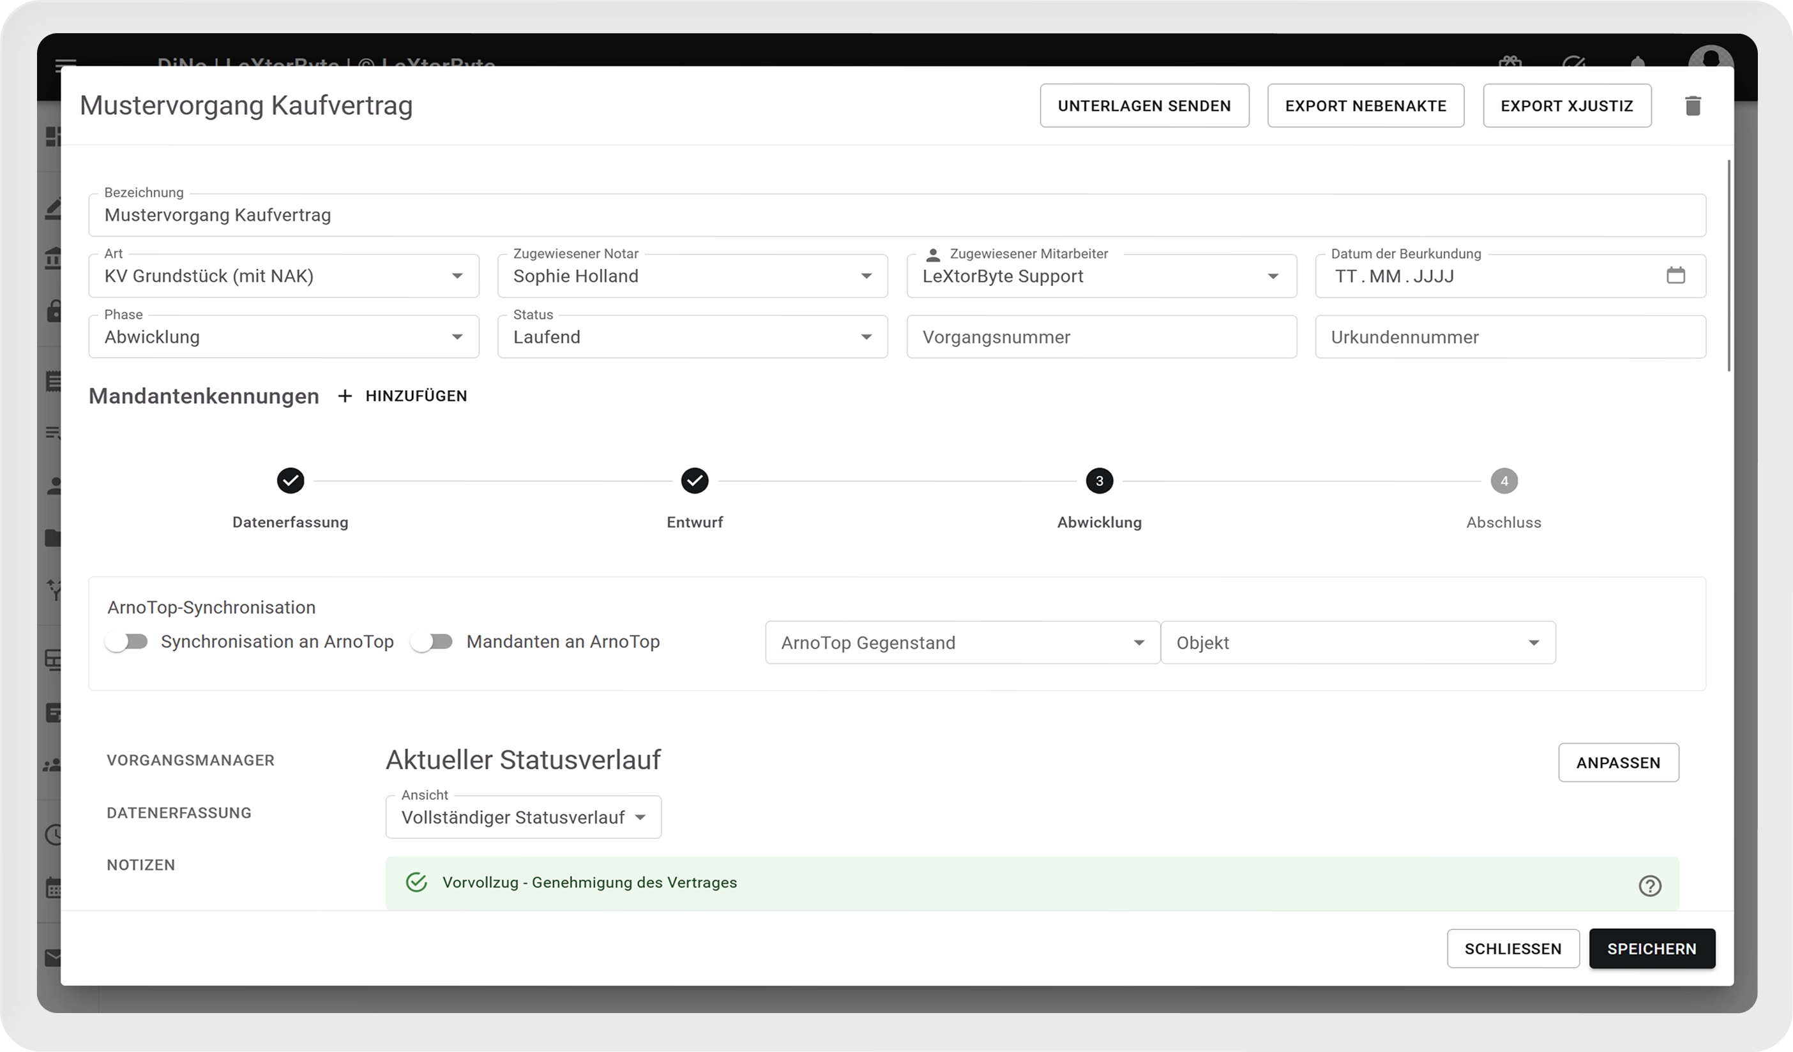Screen dimensions: 1793x1052
Task: Toggle Mandanten an ArnoTop switch
Action: [432, 642]
